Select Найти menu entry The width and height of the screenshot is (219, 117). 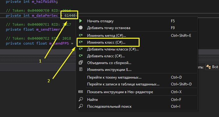pyautogui.click(x=137, y=100)
